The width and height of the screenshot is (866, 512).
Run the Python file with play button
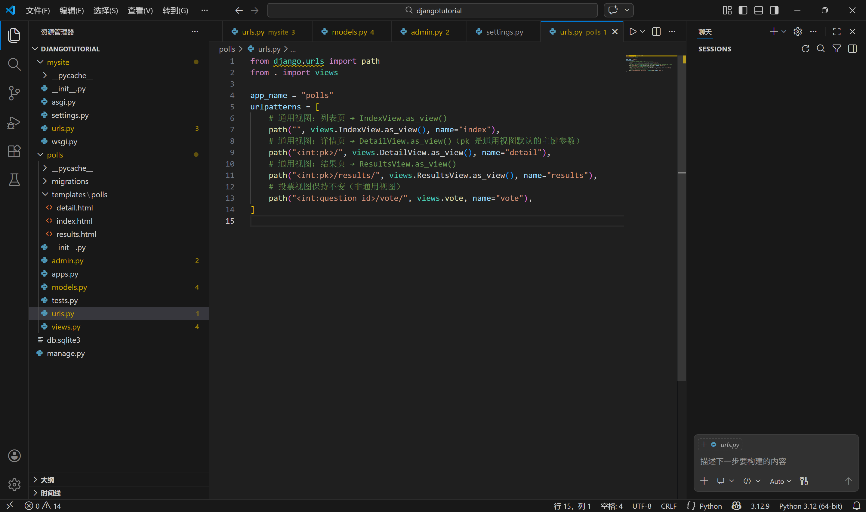(x=633, y=32)
